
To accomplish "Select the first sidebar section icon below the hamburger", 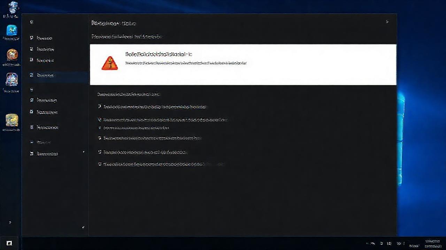I will point(32,38).
